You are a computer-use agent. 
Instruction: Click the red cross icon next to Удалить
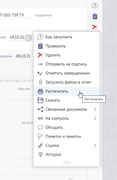(40, 55)
